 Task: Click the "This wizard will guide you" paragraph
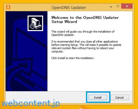(x=83, y=33)
